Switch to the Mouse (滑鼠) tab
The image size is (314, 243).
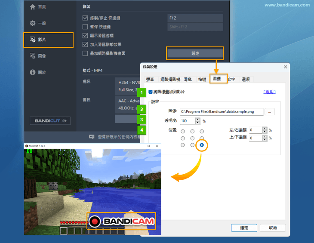188,80
